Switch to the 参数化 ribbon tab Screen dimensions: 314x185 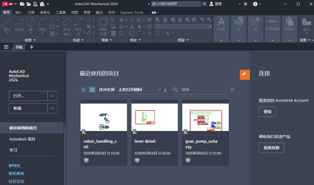click(x=45, y=12)
